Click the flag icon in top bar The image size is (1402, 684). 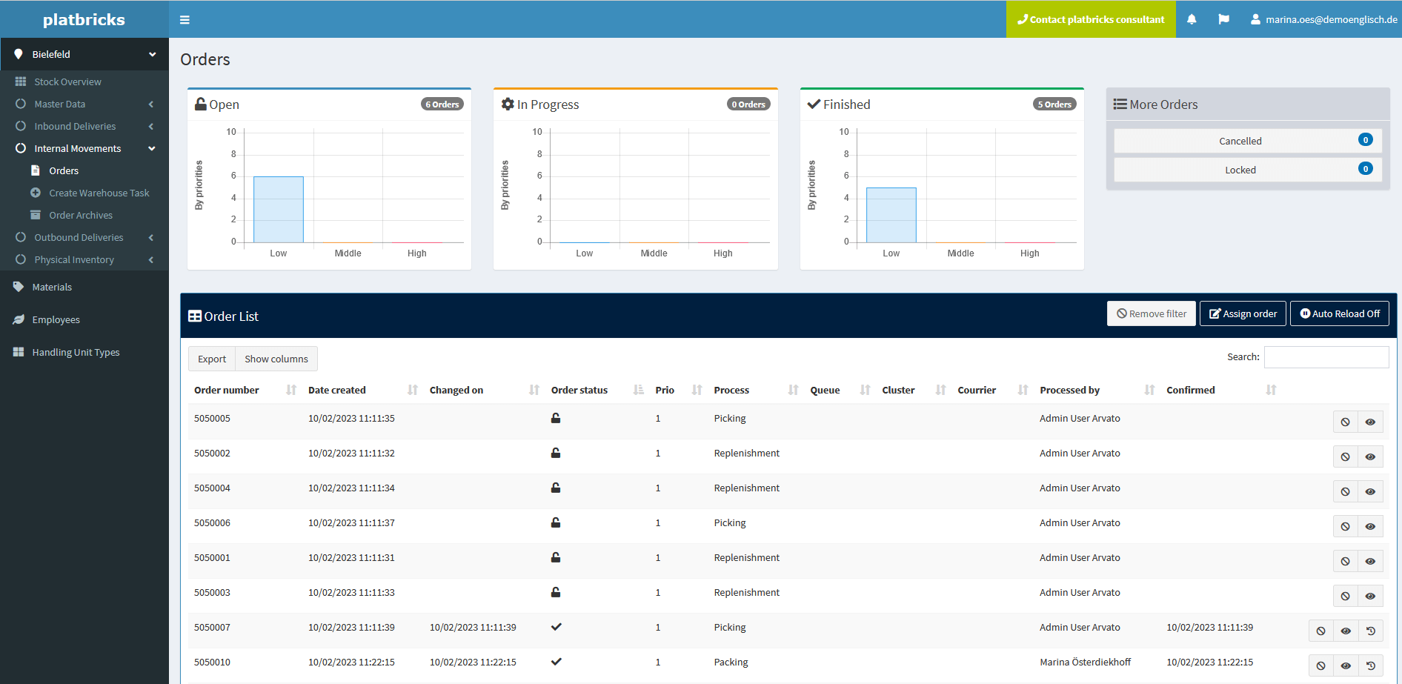(1224, 19)
